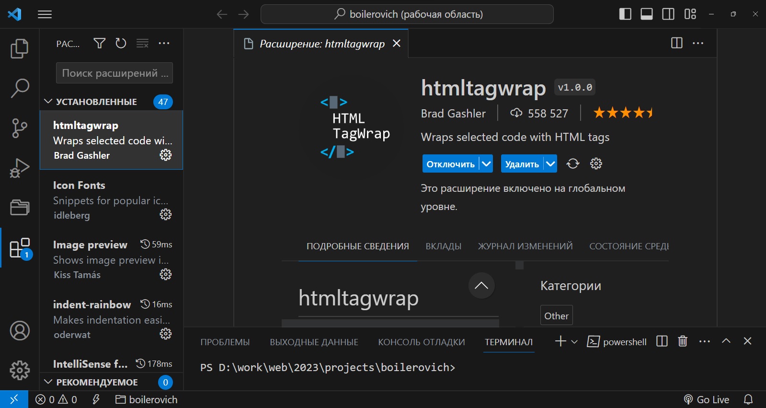Switch to СОСТОЯНИЕ СРЕДЫ tab

pyautogui.click(x=629, y=246)
